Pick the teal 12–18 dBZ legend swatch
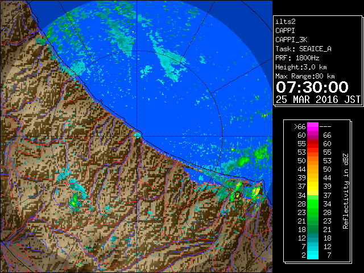 [313, 238]
